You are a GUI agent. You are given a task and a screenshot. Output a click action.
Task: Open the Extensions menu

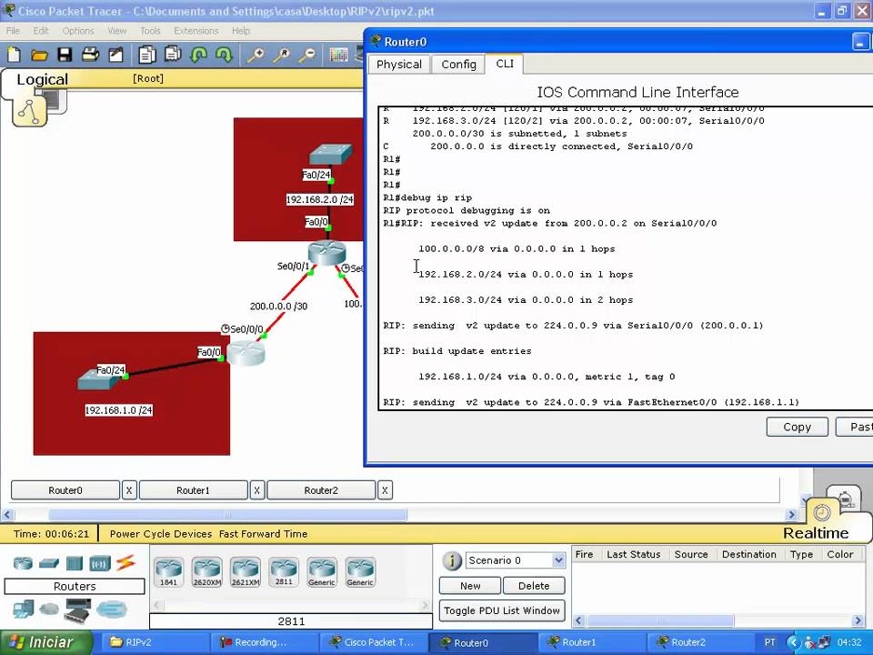pos(196,31)
